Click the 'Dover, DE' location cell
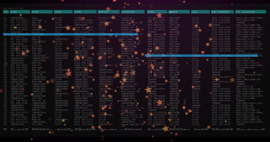The height and width of the screenshot is (142, 270). tap(127, 56)
